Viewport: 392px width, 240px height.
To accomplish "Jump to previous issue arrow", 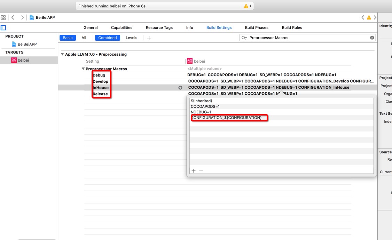I will click(x=363, y=17).
